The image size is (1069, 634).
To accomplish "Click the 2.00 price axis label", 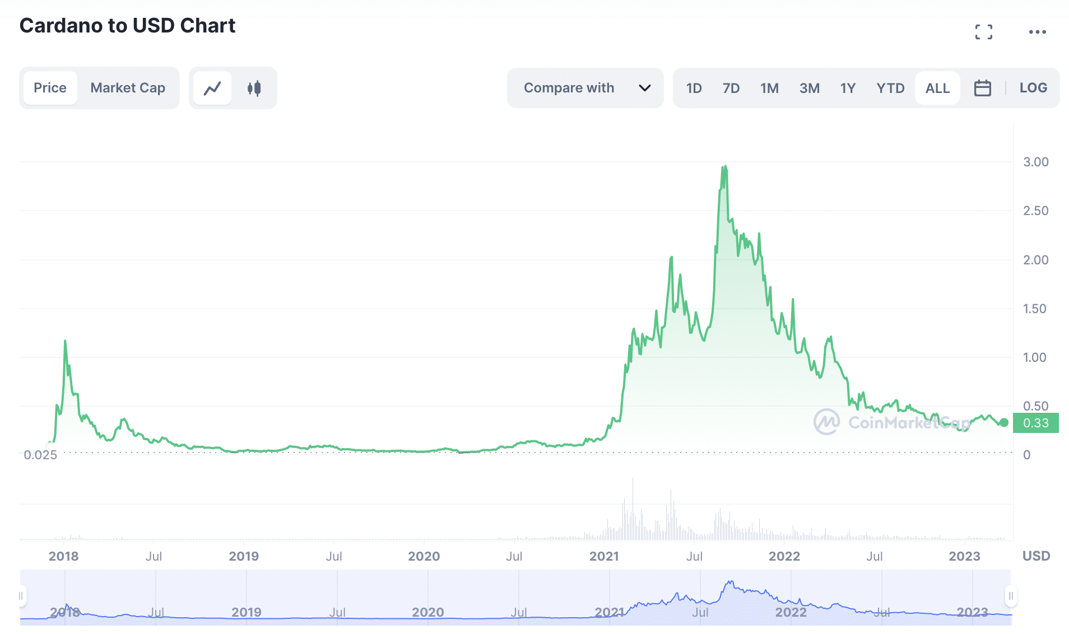I will point(1035,260).
